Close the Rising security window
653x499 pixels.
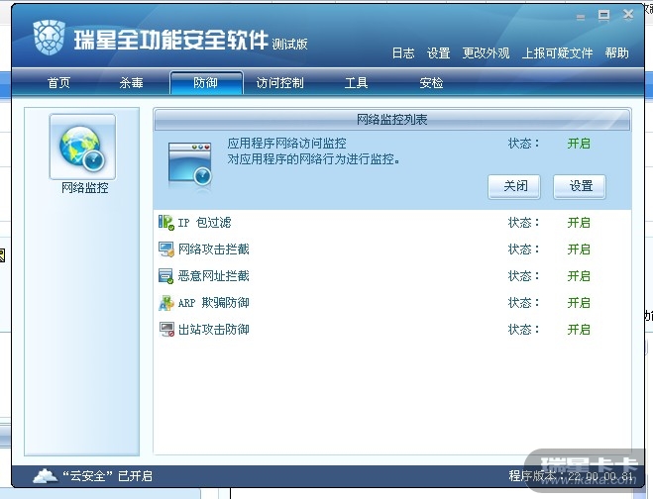pos(628,15)
